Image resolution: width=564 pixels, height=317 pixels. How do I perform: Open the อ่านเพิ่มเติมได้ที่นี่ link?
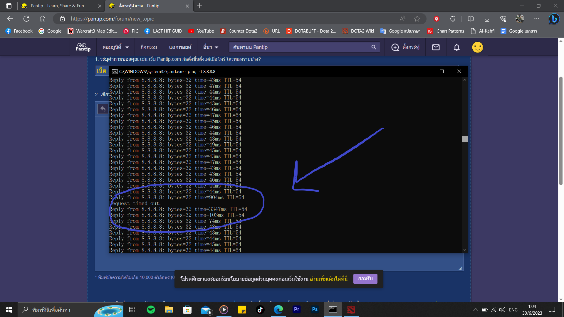click(x=329, y=279)
